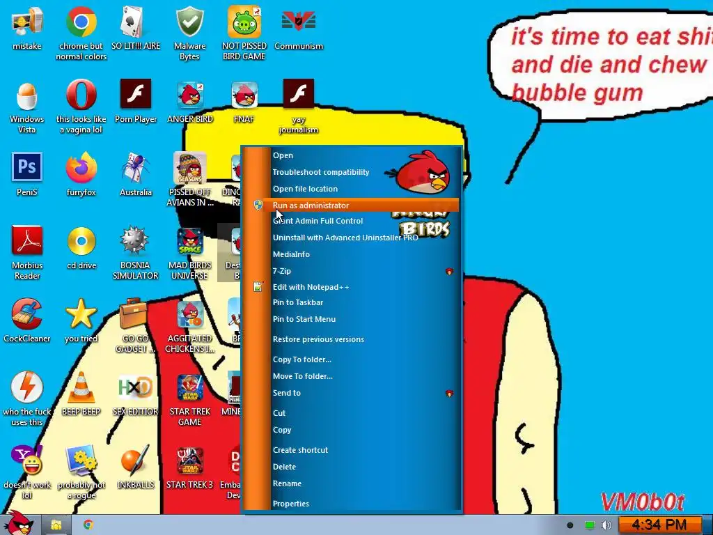Viewport: 713px width, 535px height.
Task: Launch the CockCleaner desktop icon
Action: (x=27, y=313)
